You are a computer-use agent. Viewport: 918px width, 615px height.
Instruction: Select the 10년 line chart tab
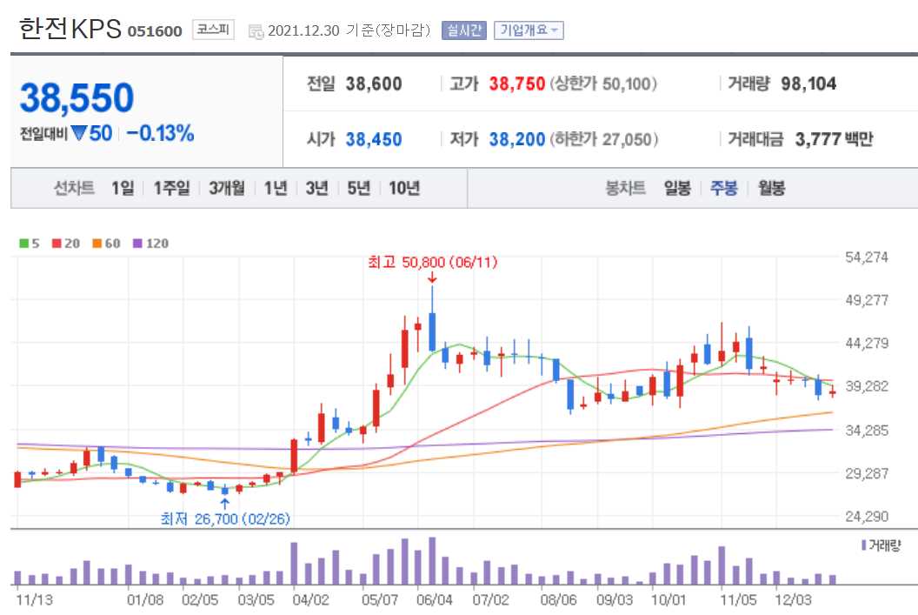pyautogui.click(x=404, y=188)
